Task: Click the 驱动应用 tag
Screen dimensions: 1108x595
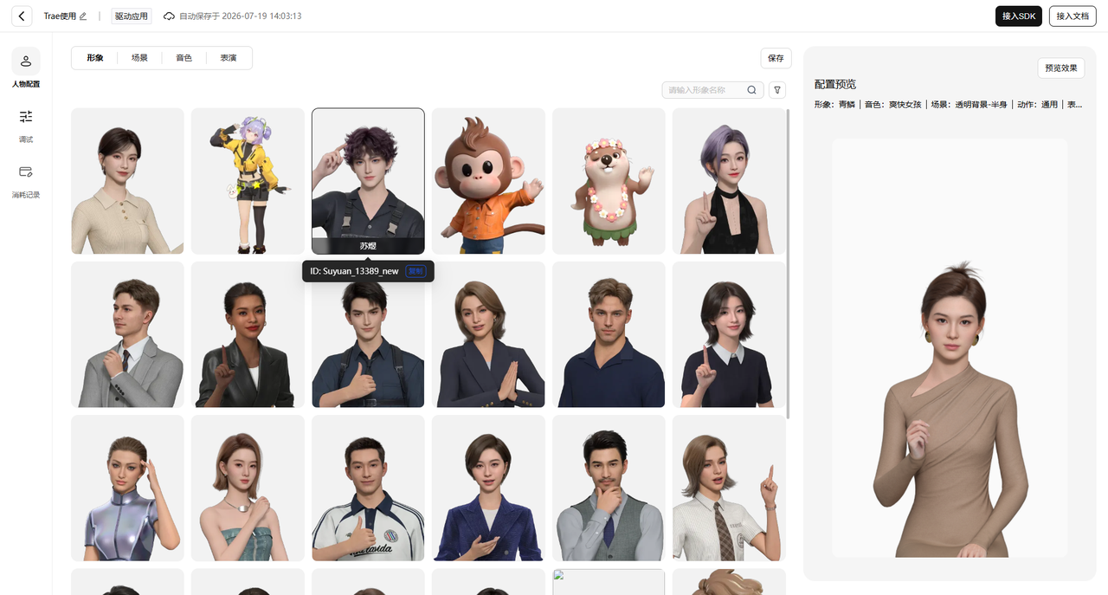Action: [x=132, y=16]
